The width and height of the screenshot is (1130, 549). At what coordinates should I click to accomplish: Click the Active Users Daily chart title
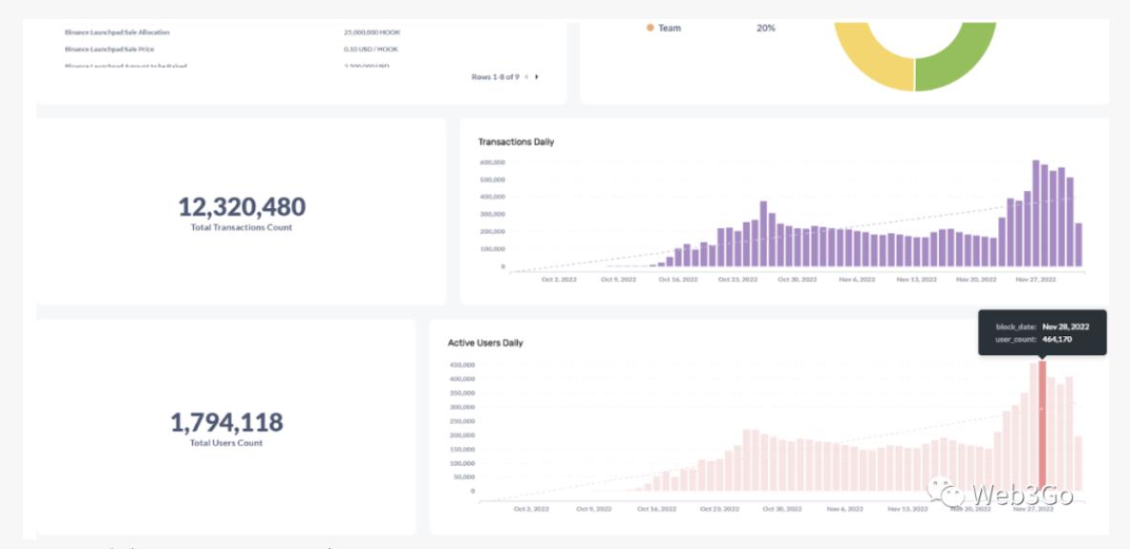[x=485, y=343]
